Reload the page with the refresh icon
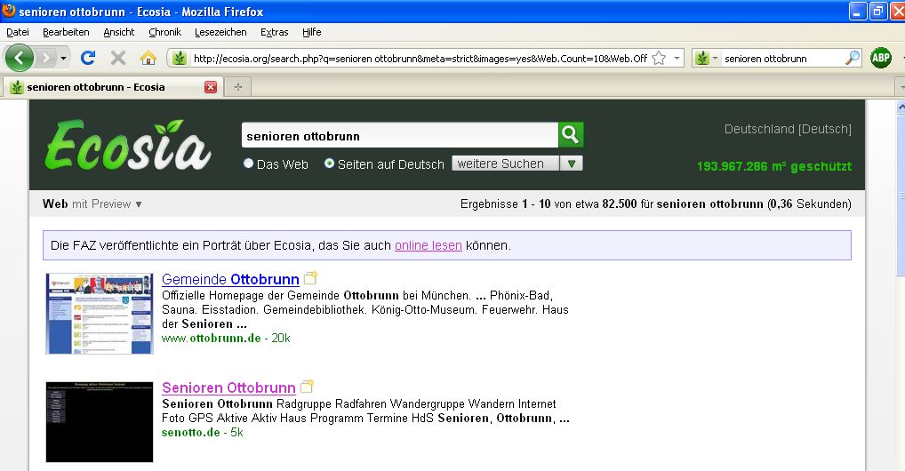The image size is (905, 471). tap(87, 58)
